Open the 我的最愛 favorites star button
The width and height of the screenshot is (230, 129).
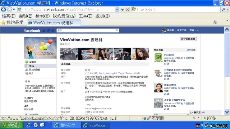[12, 23]
